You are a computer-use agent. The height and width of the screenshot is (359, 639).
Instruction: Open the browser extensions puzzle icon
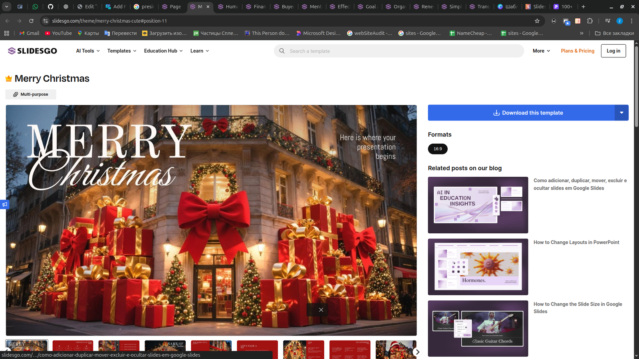pos(590,21)
